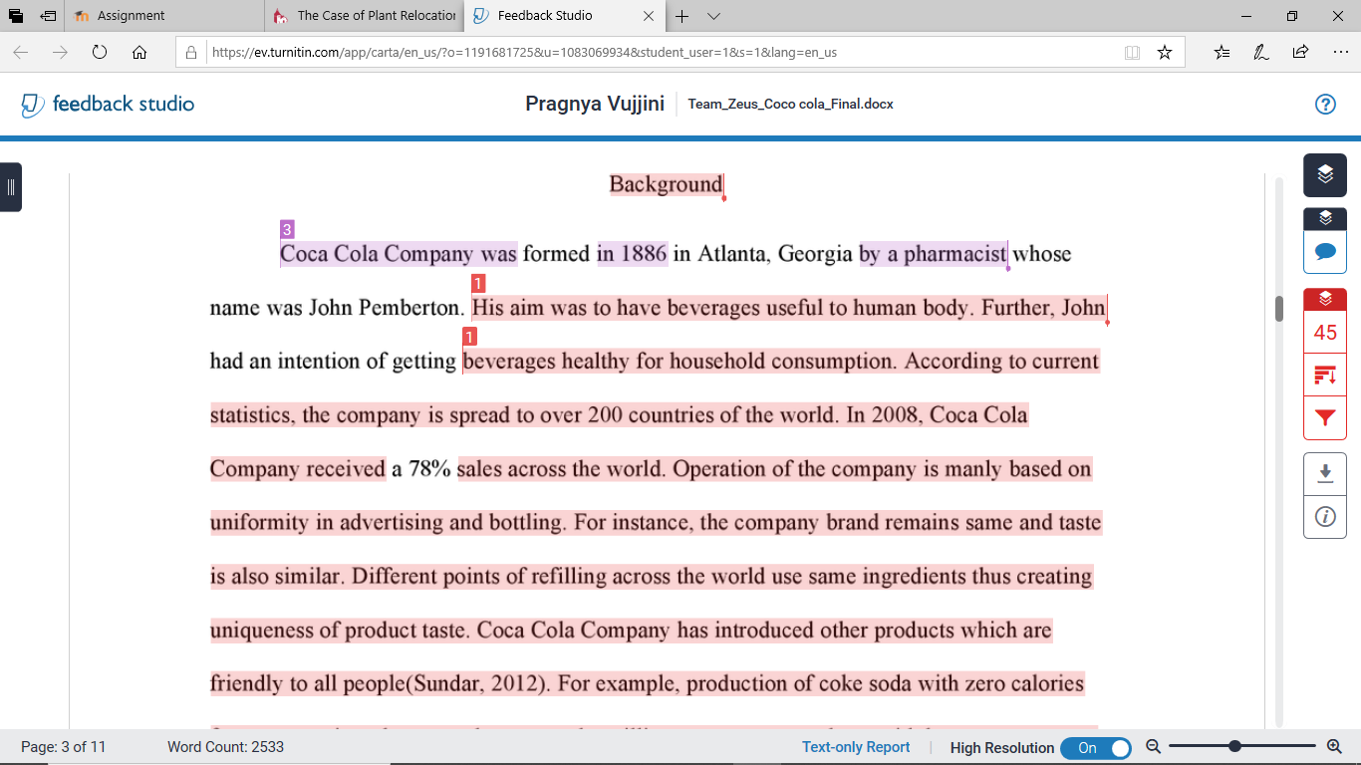Image resolution: width=1361 pixels, height=765 pixels.
Task: Click the Page: 3 of 11 indicator
Action: pos(64,747)
